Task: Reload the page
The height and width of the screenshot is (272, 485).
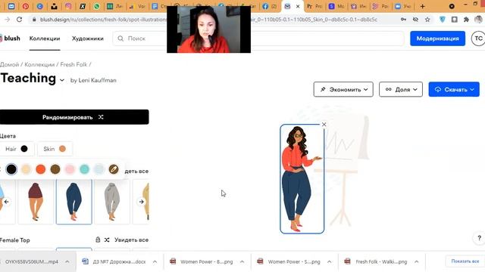Action: (19, 20)
